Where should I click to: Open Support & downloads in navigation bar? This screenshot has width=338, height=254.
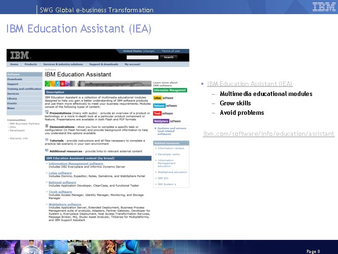point(104,64)
